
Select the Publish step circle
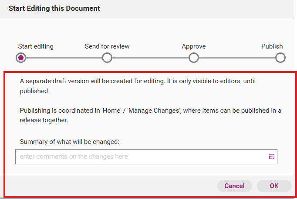click(280, 58)
